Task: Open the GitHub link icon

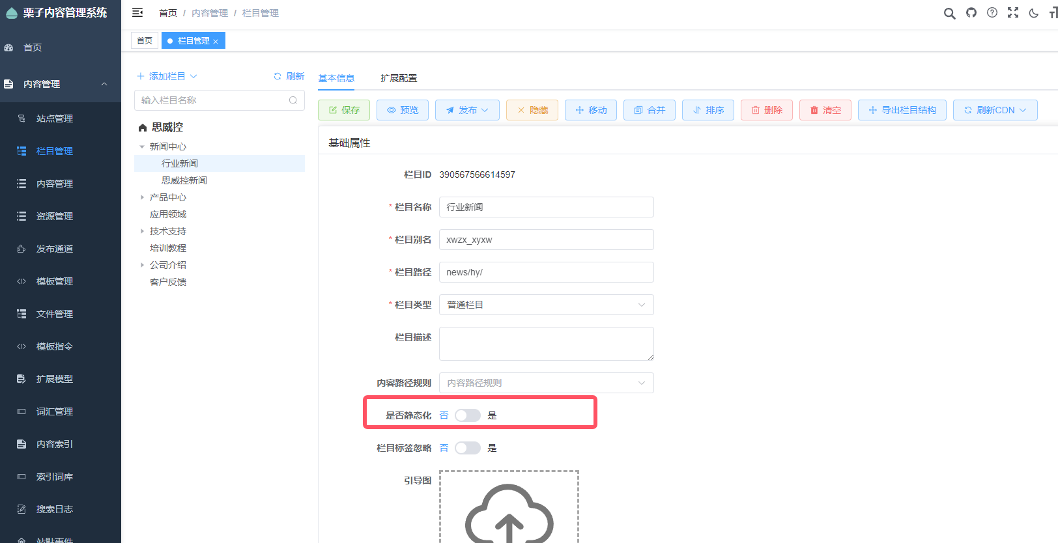Action: [x=971, y=13]
